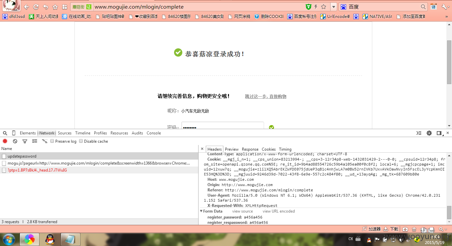
Task: Click into the URL address field
Action: tap(199, 7)
